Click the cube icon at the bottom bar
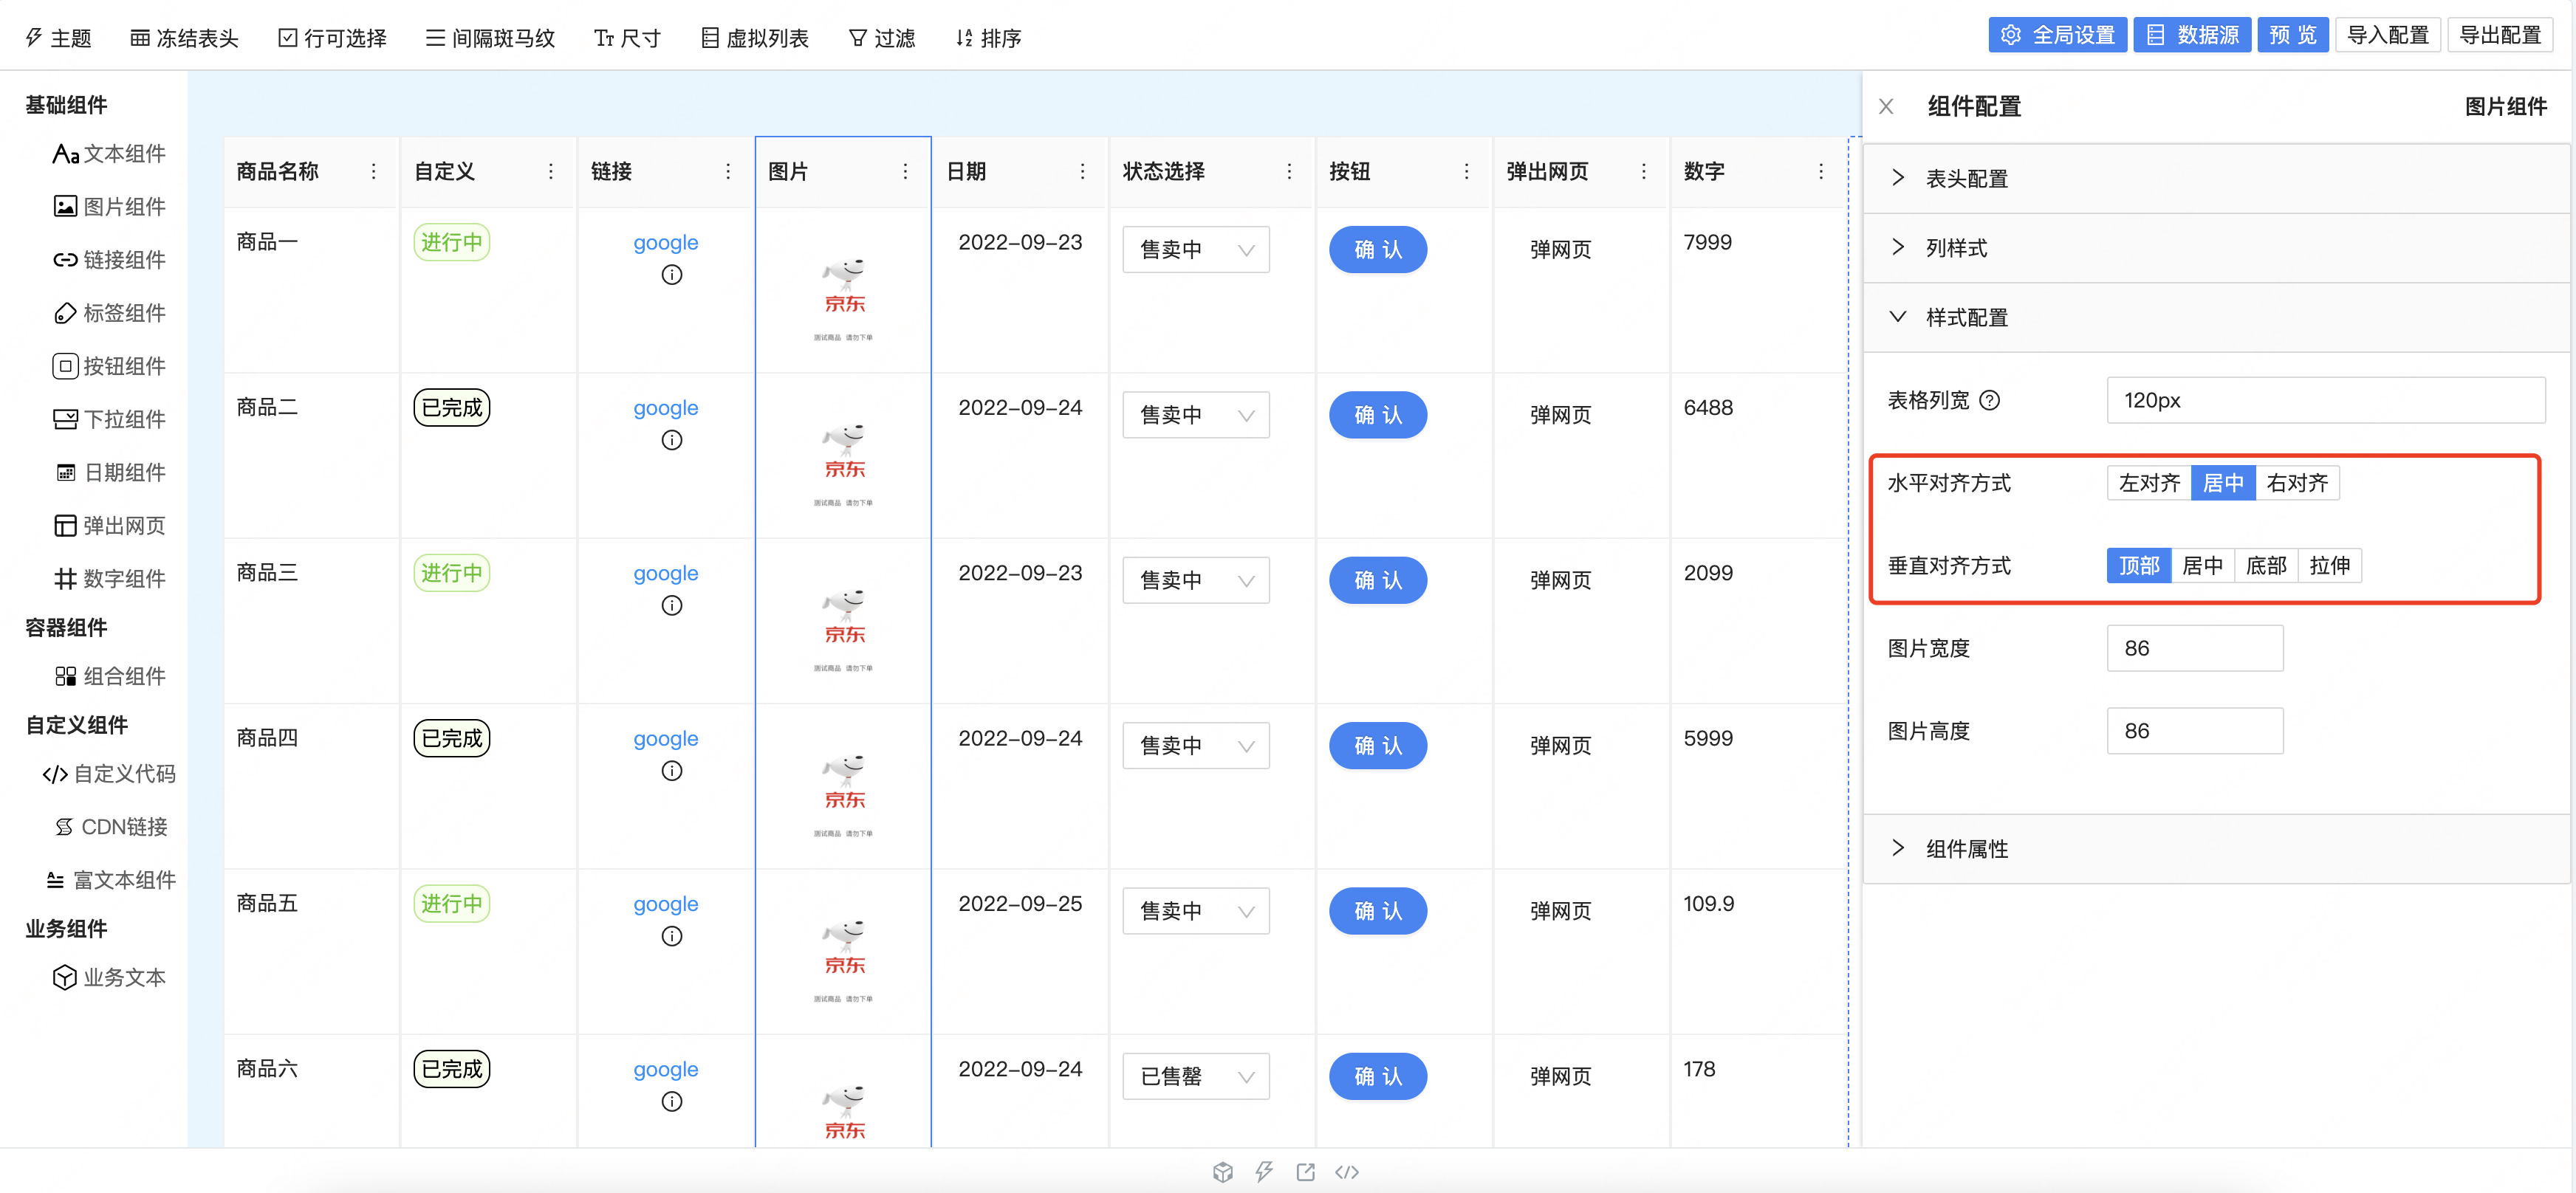The image size is (2576, 1193). point(1222,1171)
